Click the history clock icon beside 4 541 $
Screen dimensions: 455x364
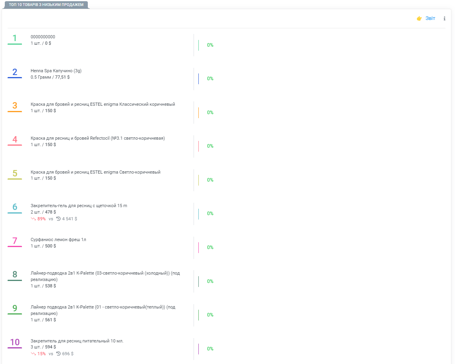pyautogui.click(x=58, y=219)
